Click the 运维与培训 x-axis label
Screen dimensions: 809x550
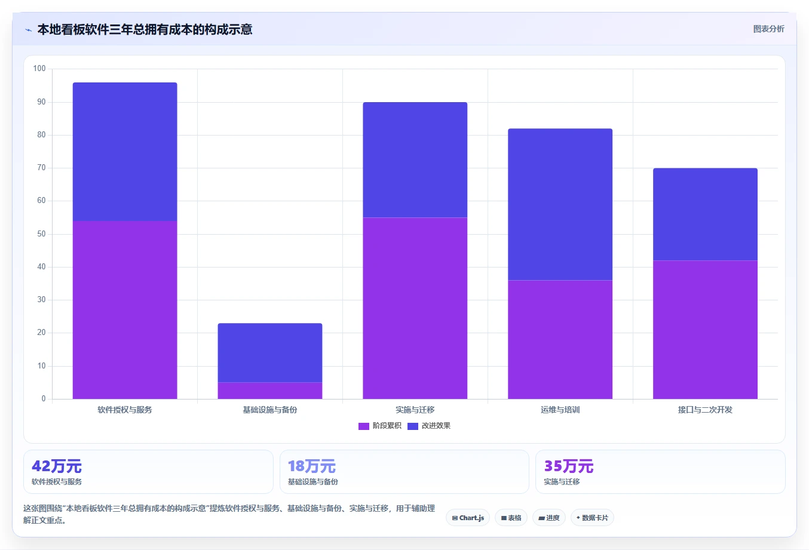(x=560, y=410)
